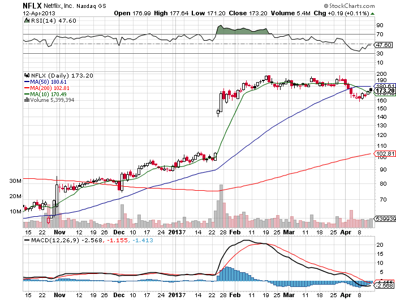Click the -2.568 MACD tag on the right axis
The height and width of the screenshot is (300, 396).
point(384,286)
